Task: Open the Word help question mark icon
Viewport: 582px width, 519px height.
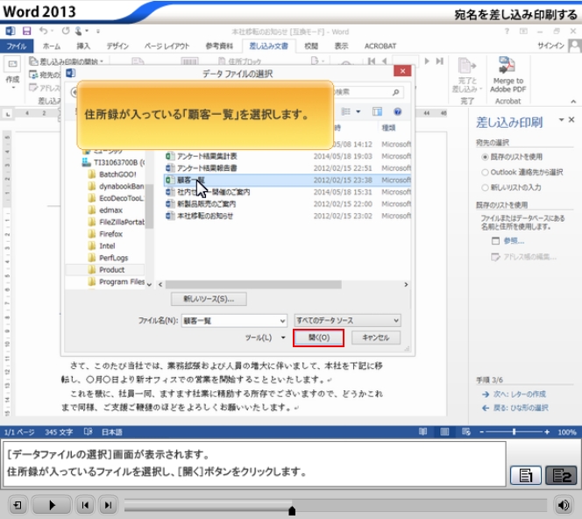Action: (x=507, y=32)
